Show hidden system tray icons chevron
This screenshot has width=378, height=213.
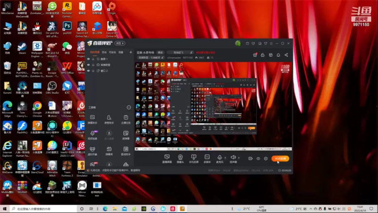(x=310, y=209)
